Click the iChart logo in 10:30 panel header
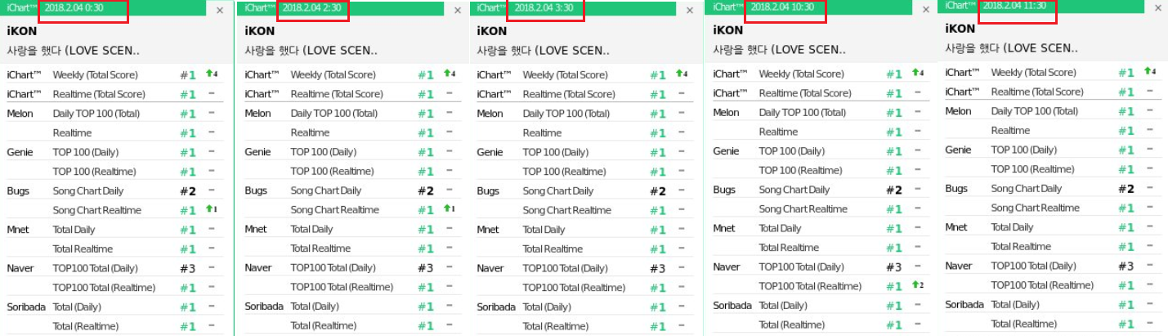Viewport: 1168px width, 336px height. coord(725,7)
